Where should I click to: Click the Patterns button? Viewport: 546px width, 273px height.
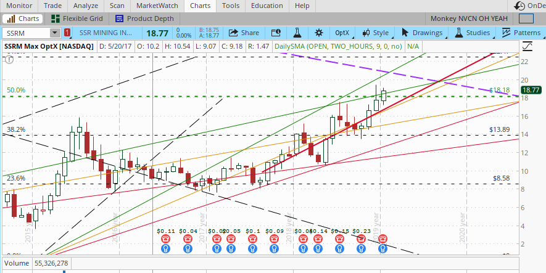(x=521, y=33)
